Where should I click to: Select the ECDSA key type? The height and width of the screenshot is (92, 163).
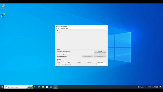click(x=79, y=62)
